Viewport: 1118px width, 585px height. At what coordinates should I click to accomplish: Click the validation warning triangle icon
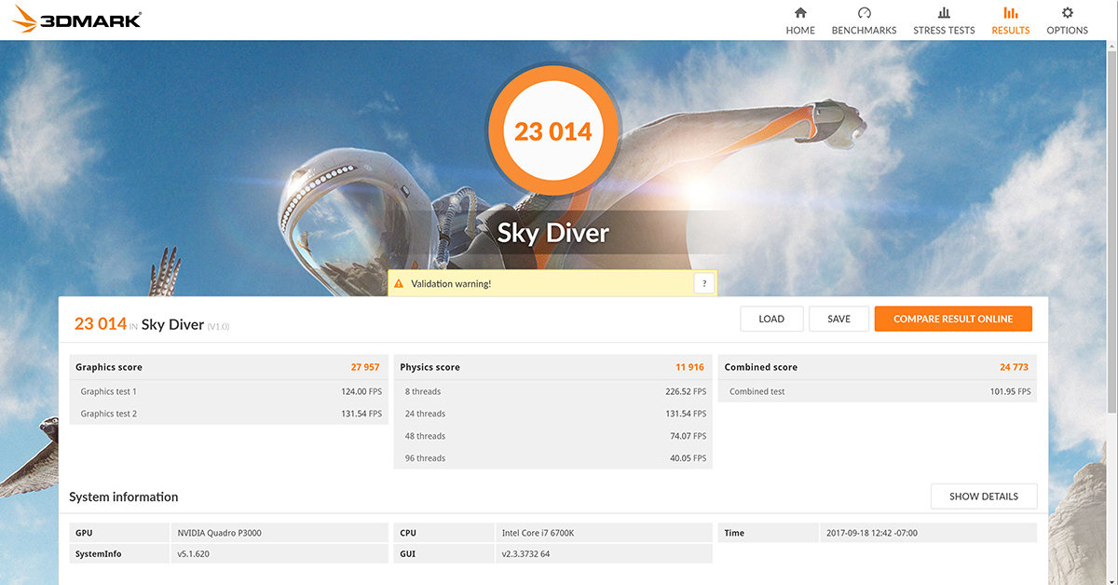(399, 283)
